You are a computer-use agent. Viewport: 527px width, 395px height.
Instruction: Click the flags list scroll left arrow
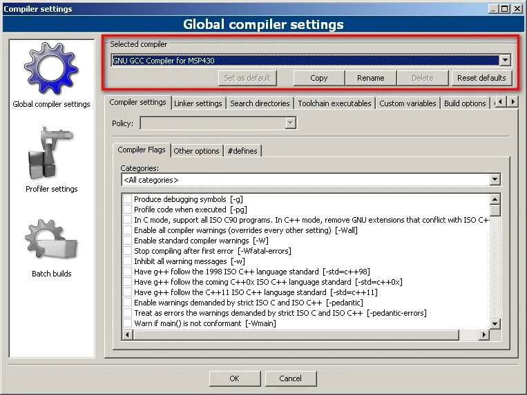(x=127, y=334)
